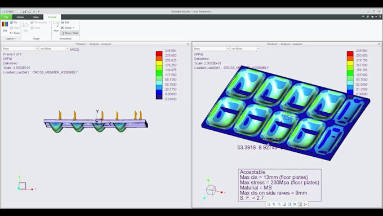Create a New annotation
This screenshot has width=383, height=216.
(x=56, y=27)
